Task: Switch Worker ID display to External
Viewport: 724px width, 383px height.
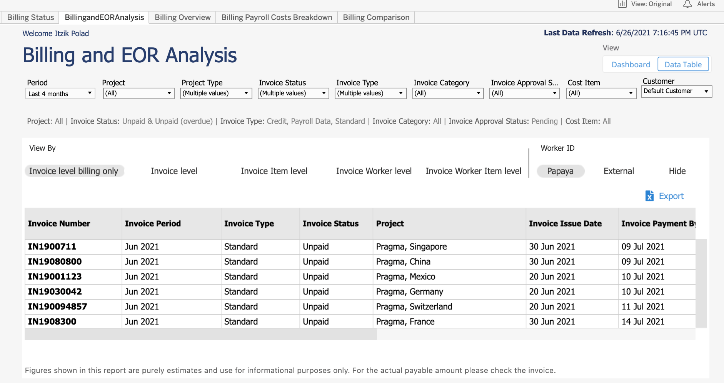Action: click(618, 171)
